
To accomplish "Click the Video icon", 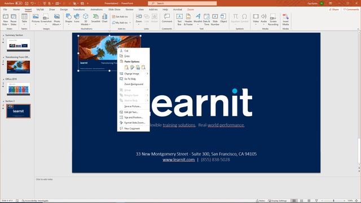I will 256,20.
